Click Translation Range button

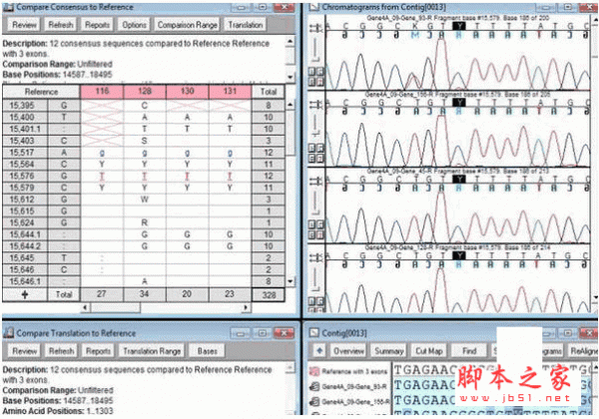coord(152,351)
